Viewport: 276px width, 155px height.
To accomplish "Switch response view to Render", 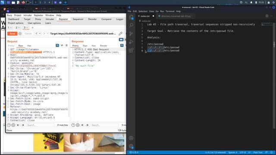I will pyautogui.click(x=103, y=46).
